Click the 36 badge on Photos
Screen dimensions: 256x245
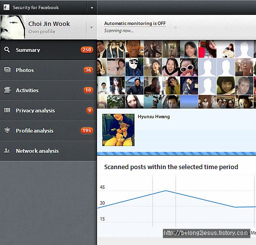point(88,70)
